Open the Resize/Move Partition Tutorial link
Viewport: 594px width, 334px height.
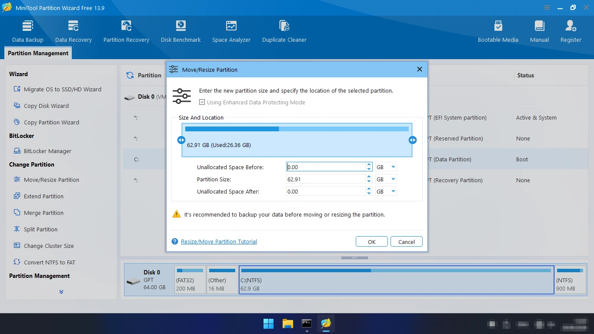219,242
